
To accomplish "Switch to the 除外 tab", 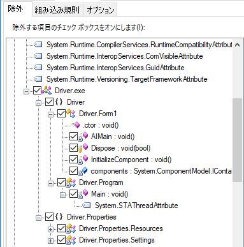I will (x=17, y=9).
